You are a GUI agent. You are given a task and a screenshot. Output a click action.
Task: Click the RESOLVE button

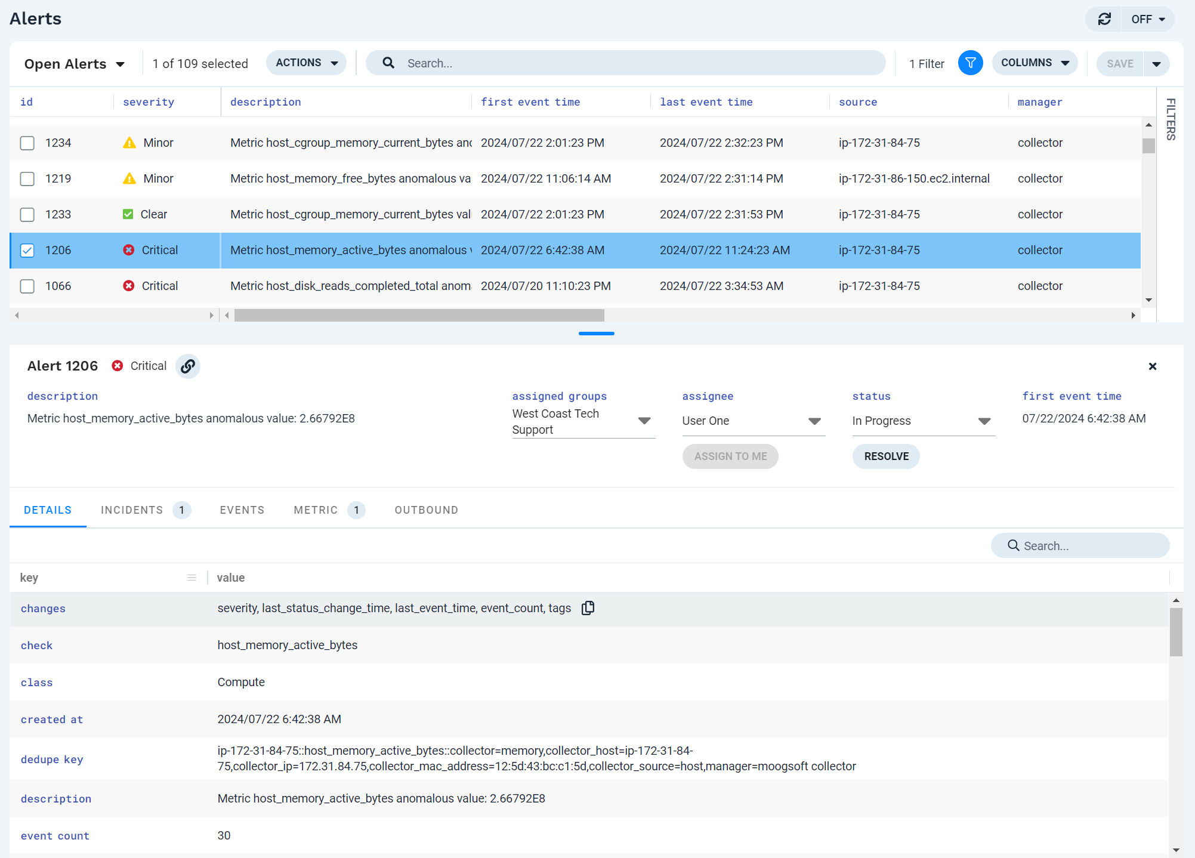[x=885, y=456]
